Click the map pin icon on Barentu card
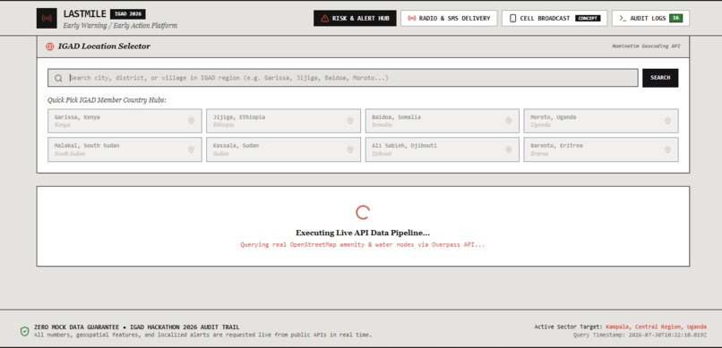Image resolution: width=722 pixels, height=348 pixels. 667,149
